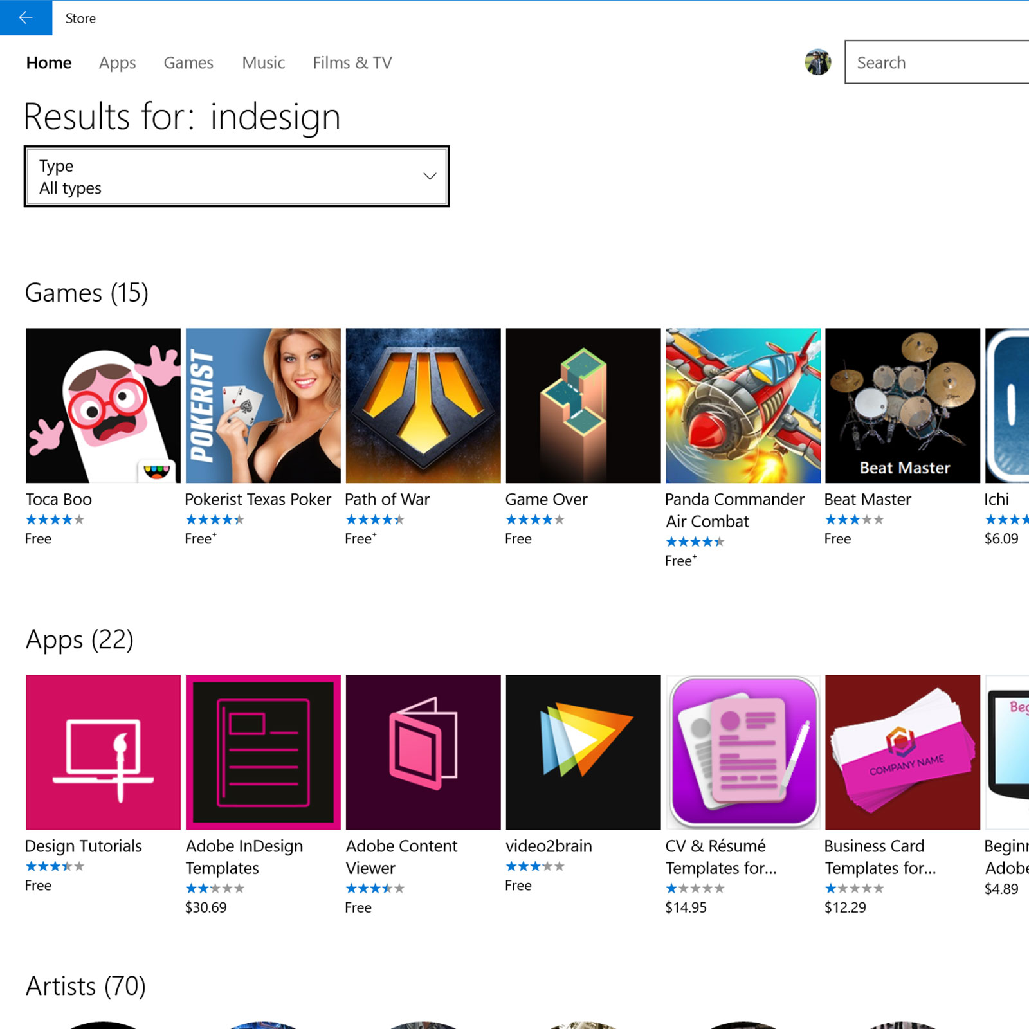The width and height of the screenshot is (1029, 1029).
Task: Select the Path of War game icon
Action: 423,405
